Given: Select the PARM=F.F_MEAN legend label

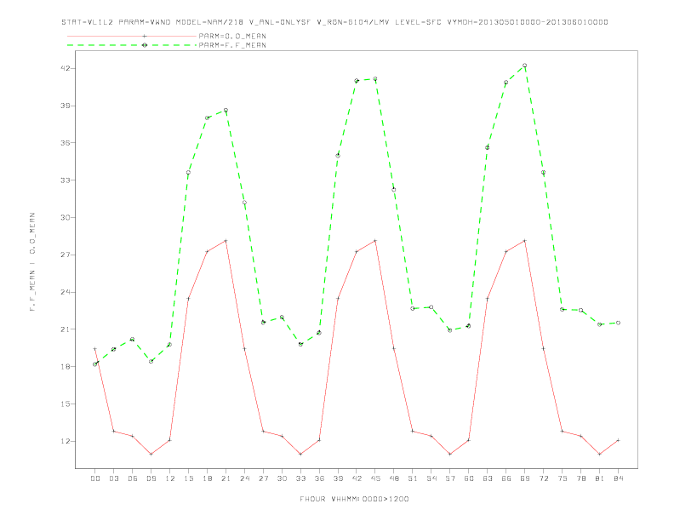Looking at the screenshot, I should click(232, 45).
